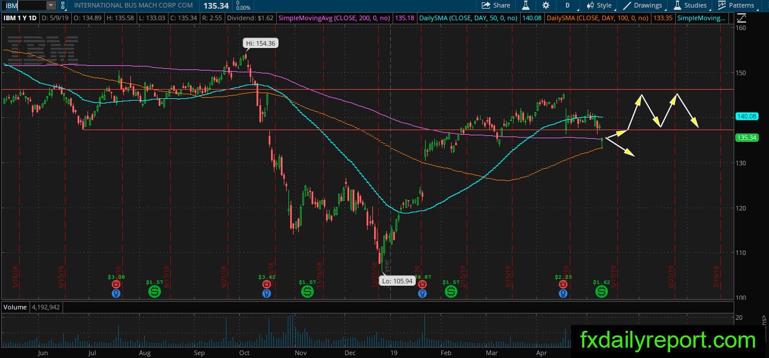Click the lightbulb icon under $2.25
769x358 pixels.
tap(563, 293)
